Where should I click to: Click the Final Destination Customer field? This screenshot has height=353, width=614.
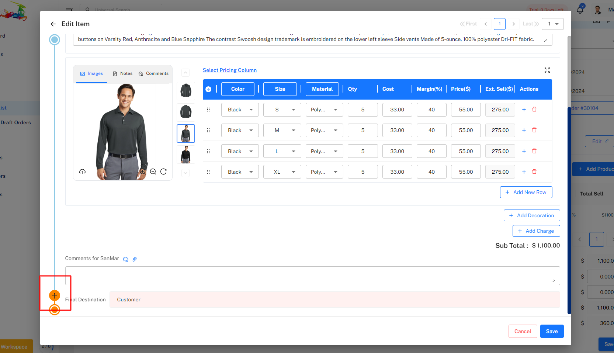[x=335, y=300]
